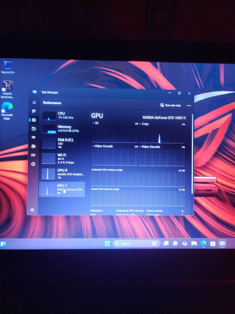Open the Task Manager hamburger navigation menu
Viewport: 235px width, 314px height.
34,103
